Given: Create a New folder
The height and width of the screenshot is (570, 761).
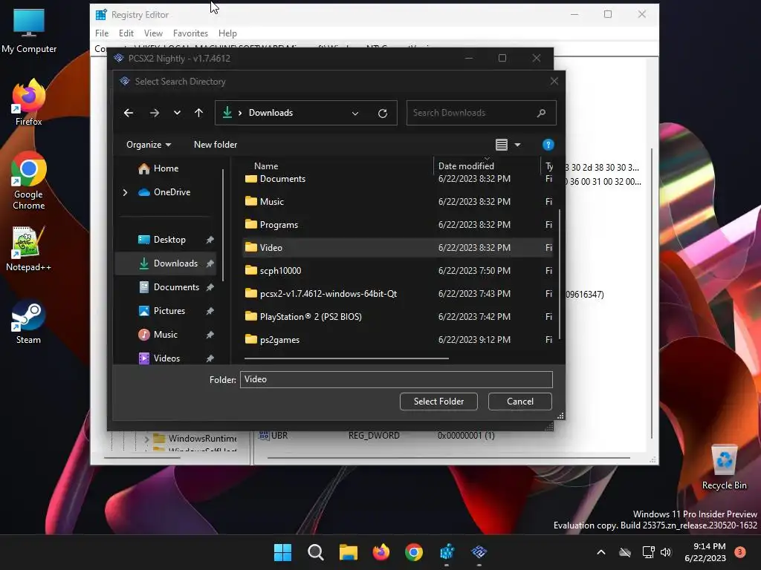Looking at the screenshot, I should [216, 145].
